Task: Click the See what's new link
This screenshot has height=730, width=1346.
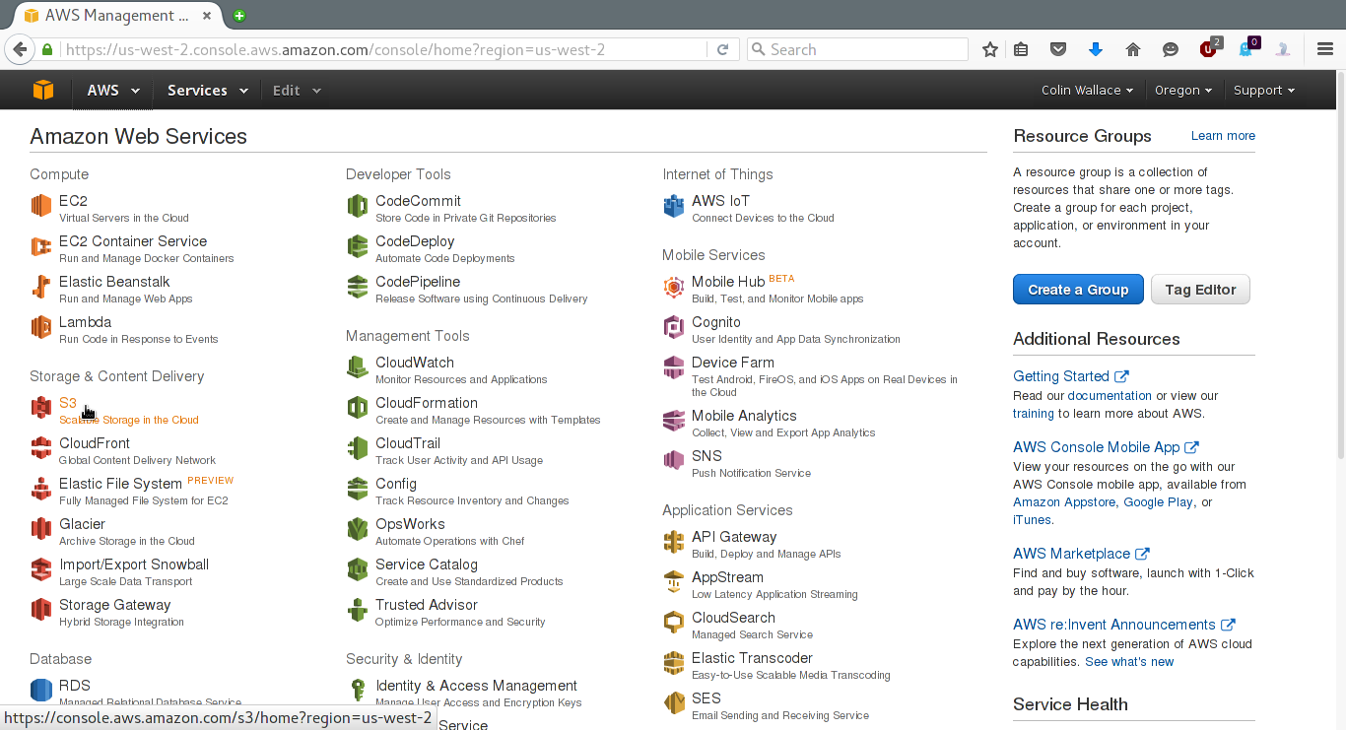Action: tap(1129, 662)
